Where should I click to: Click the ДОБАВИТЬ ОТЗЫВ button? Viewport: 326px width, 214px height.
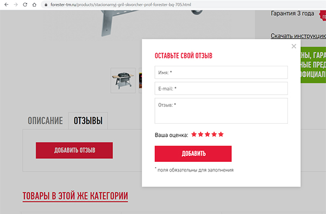[x=74, y=150]
